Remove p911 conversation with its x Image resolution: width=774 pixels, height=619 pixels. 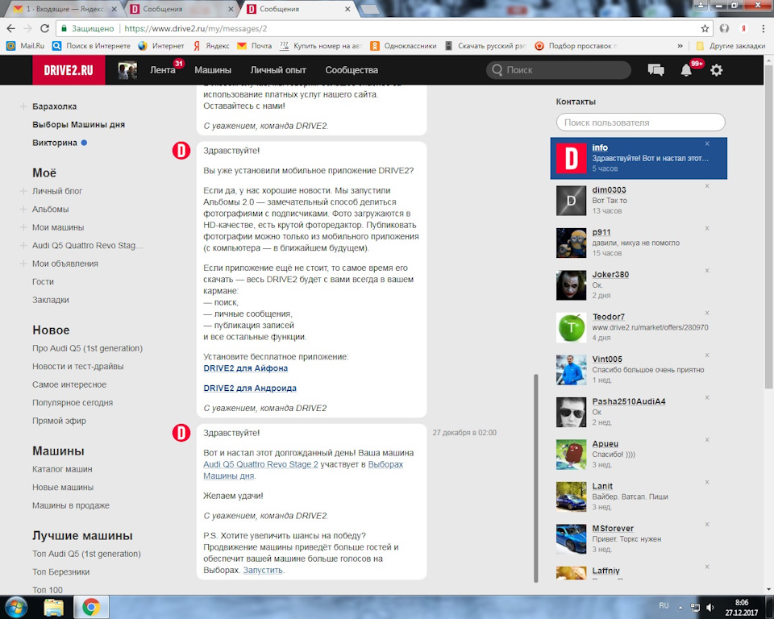tap(707, 228)
